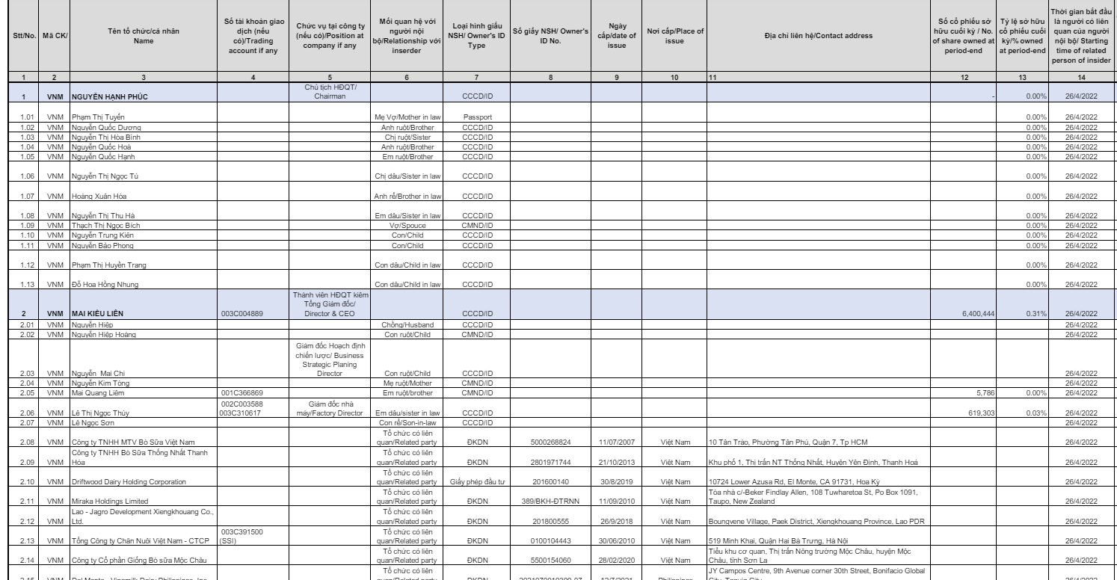The height and width of the screenshot is (580, 1117).
Task: Select the 'Địa chỉ liên hệ/Contact address' header
Action: (x=818, y=34)
